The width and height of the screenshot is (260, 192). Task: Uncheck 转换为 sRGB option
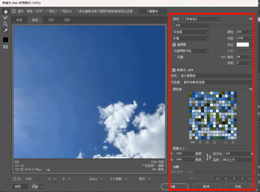[174, 70]
